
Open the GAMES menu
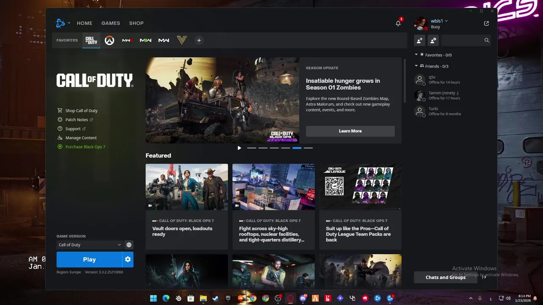tap(111, 23)
